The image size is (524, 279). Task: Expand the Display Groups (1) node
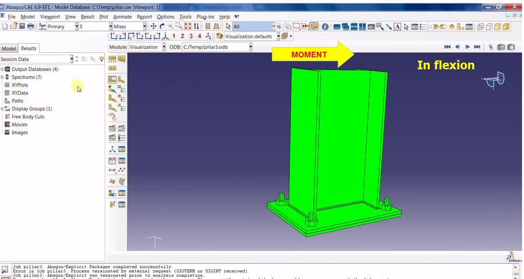click(2, 109)
